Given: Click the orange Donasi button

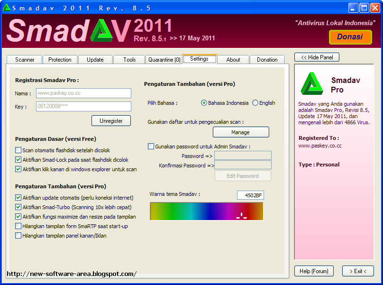Looking at the screenshot, I should point(350,37).
